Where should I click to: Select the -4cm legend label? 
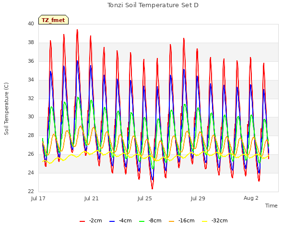(x=125, y=220)
